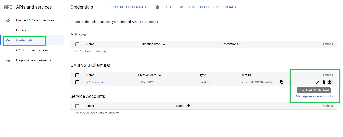Sort OAuth clients by creation date arrow

coord(160,75)
